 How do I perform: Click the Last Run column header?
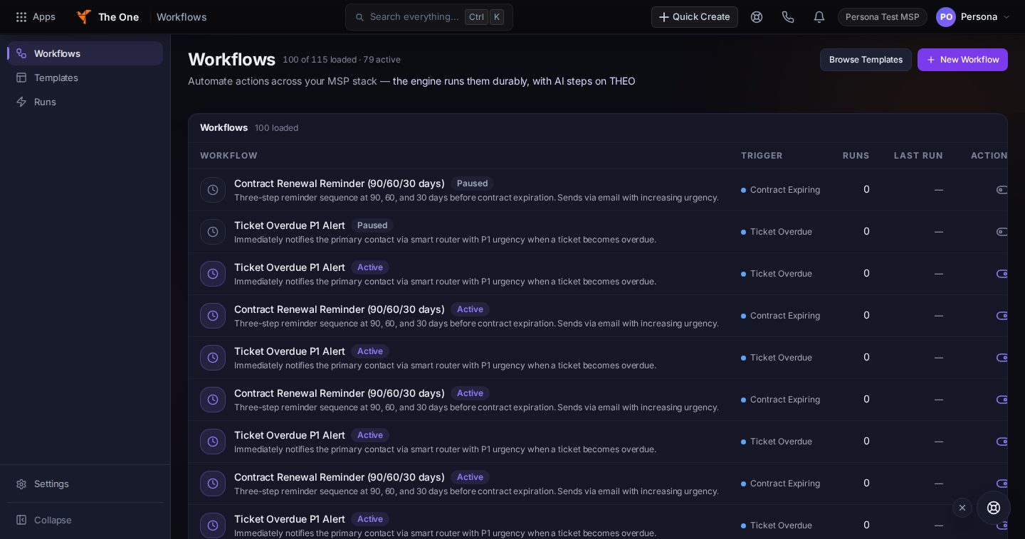[x=918, y=156]
